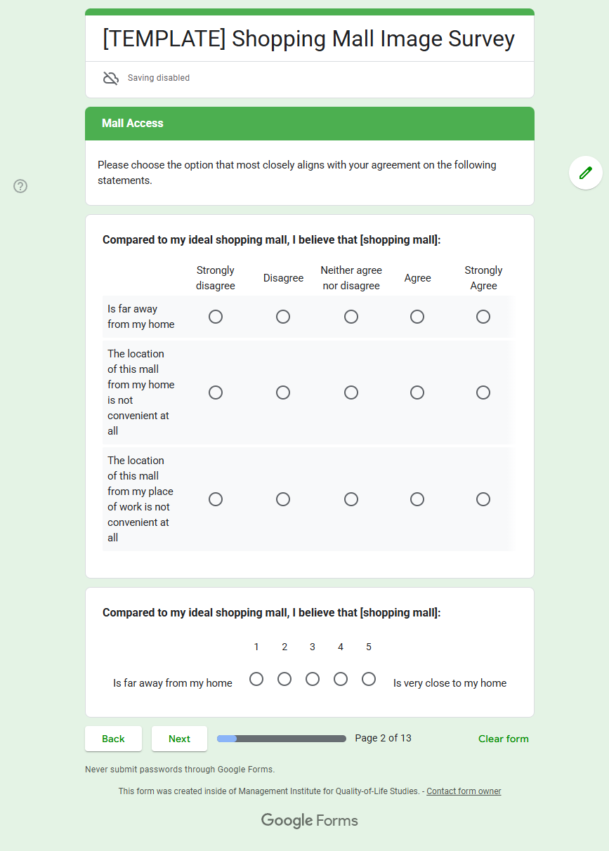Select rating 3 on the linear scale
Screen dimensions: 609x851
tap(313, 679)
